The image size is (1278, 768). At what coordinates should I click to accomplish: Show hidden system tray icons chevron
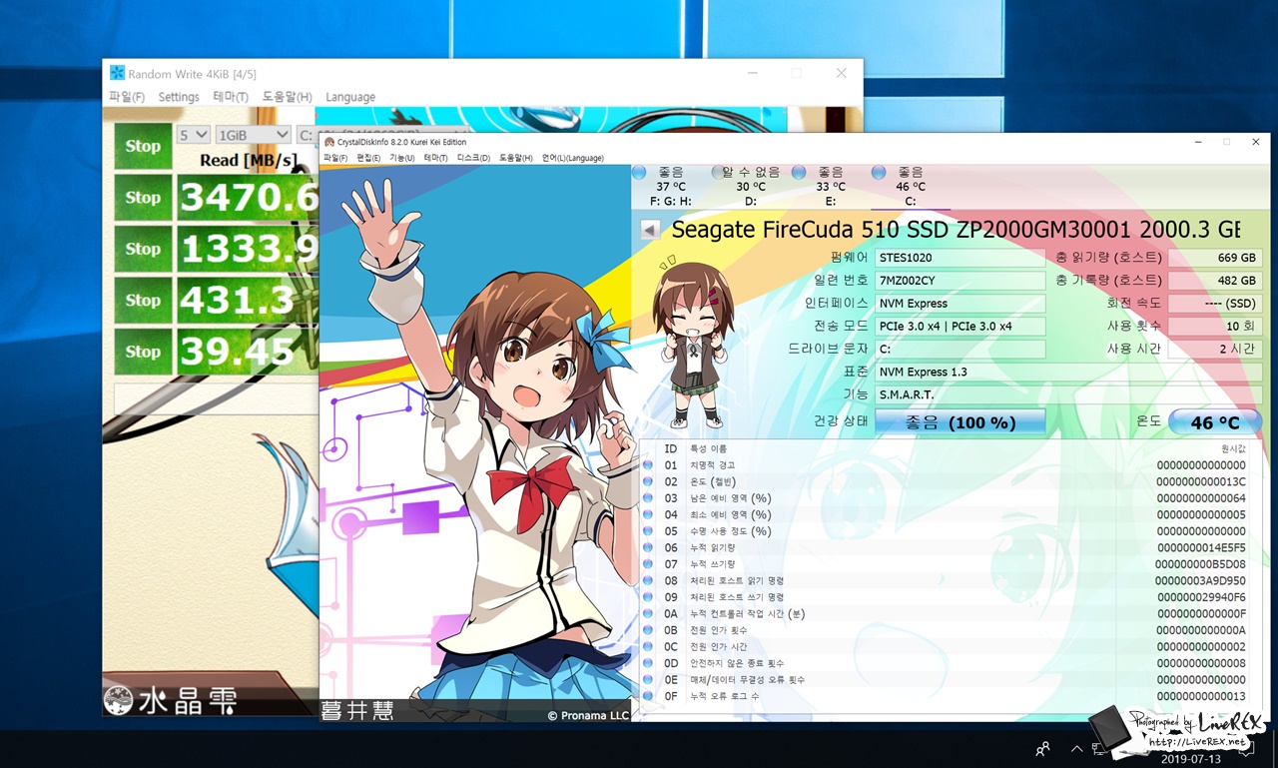click(x=1076, y=748)
